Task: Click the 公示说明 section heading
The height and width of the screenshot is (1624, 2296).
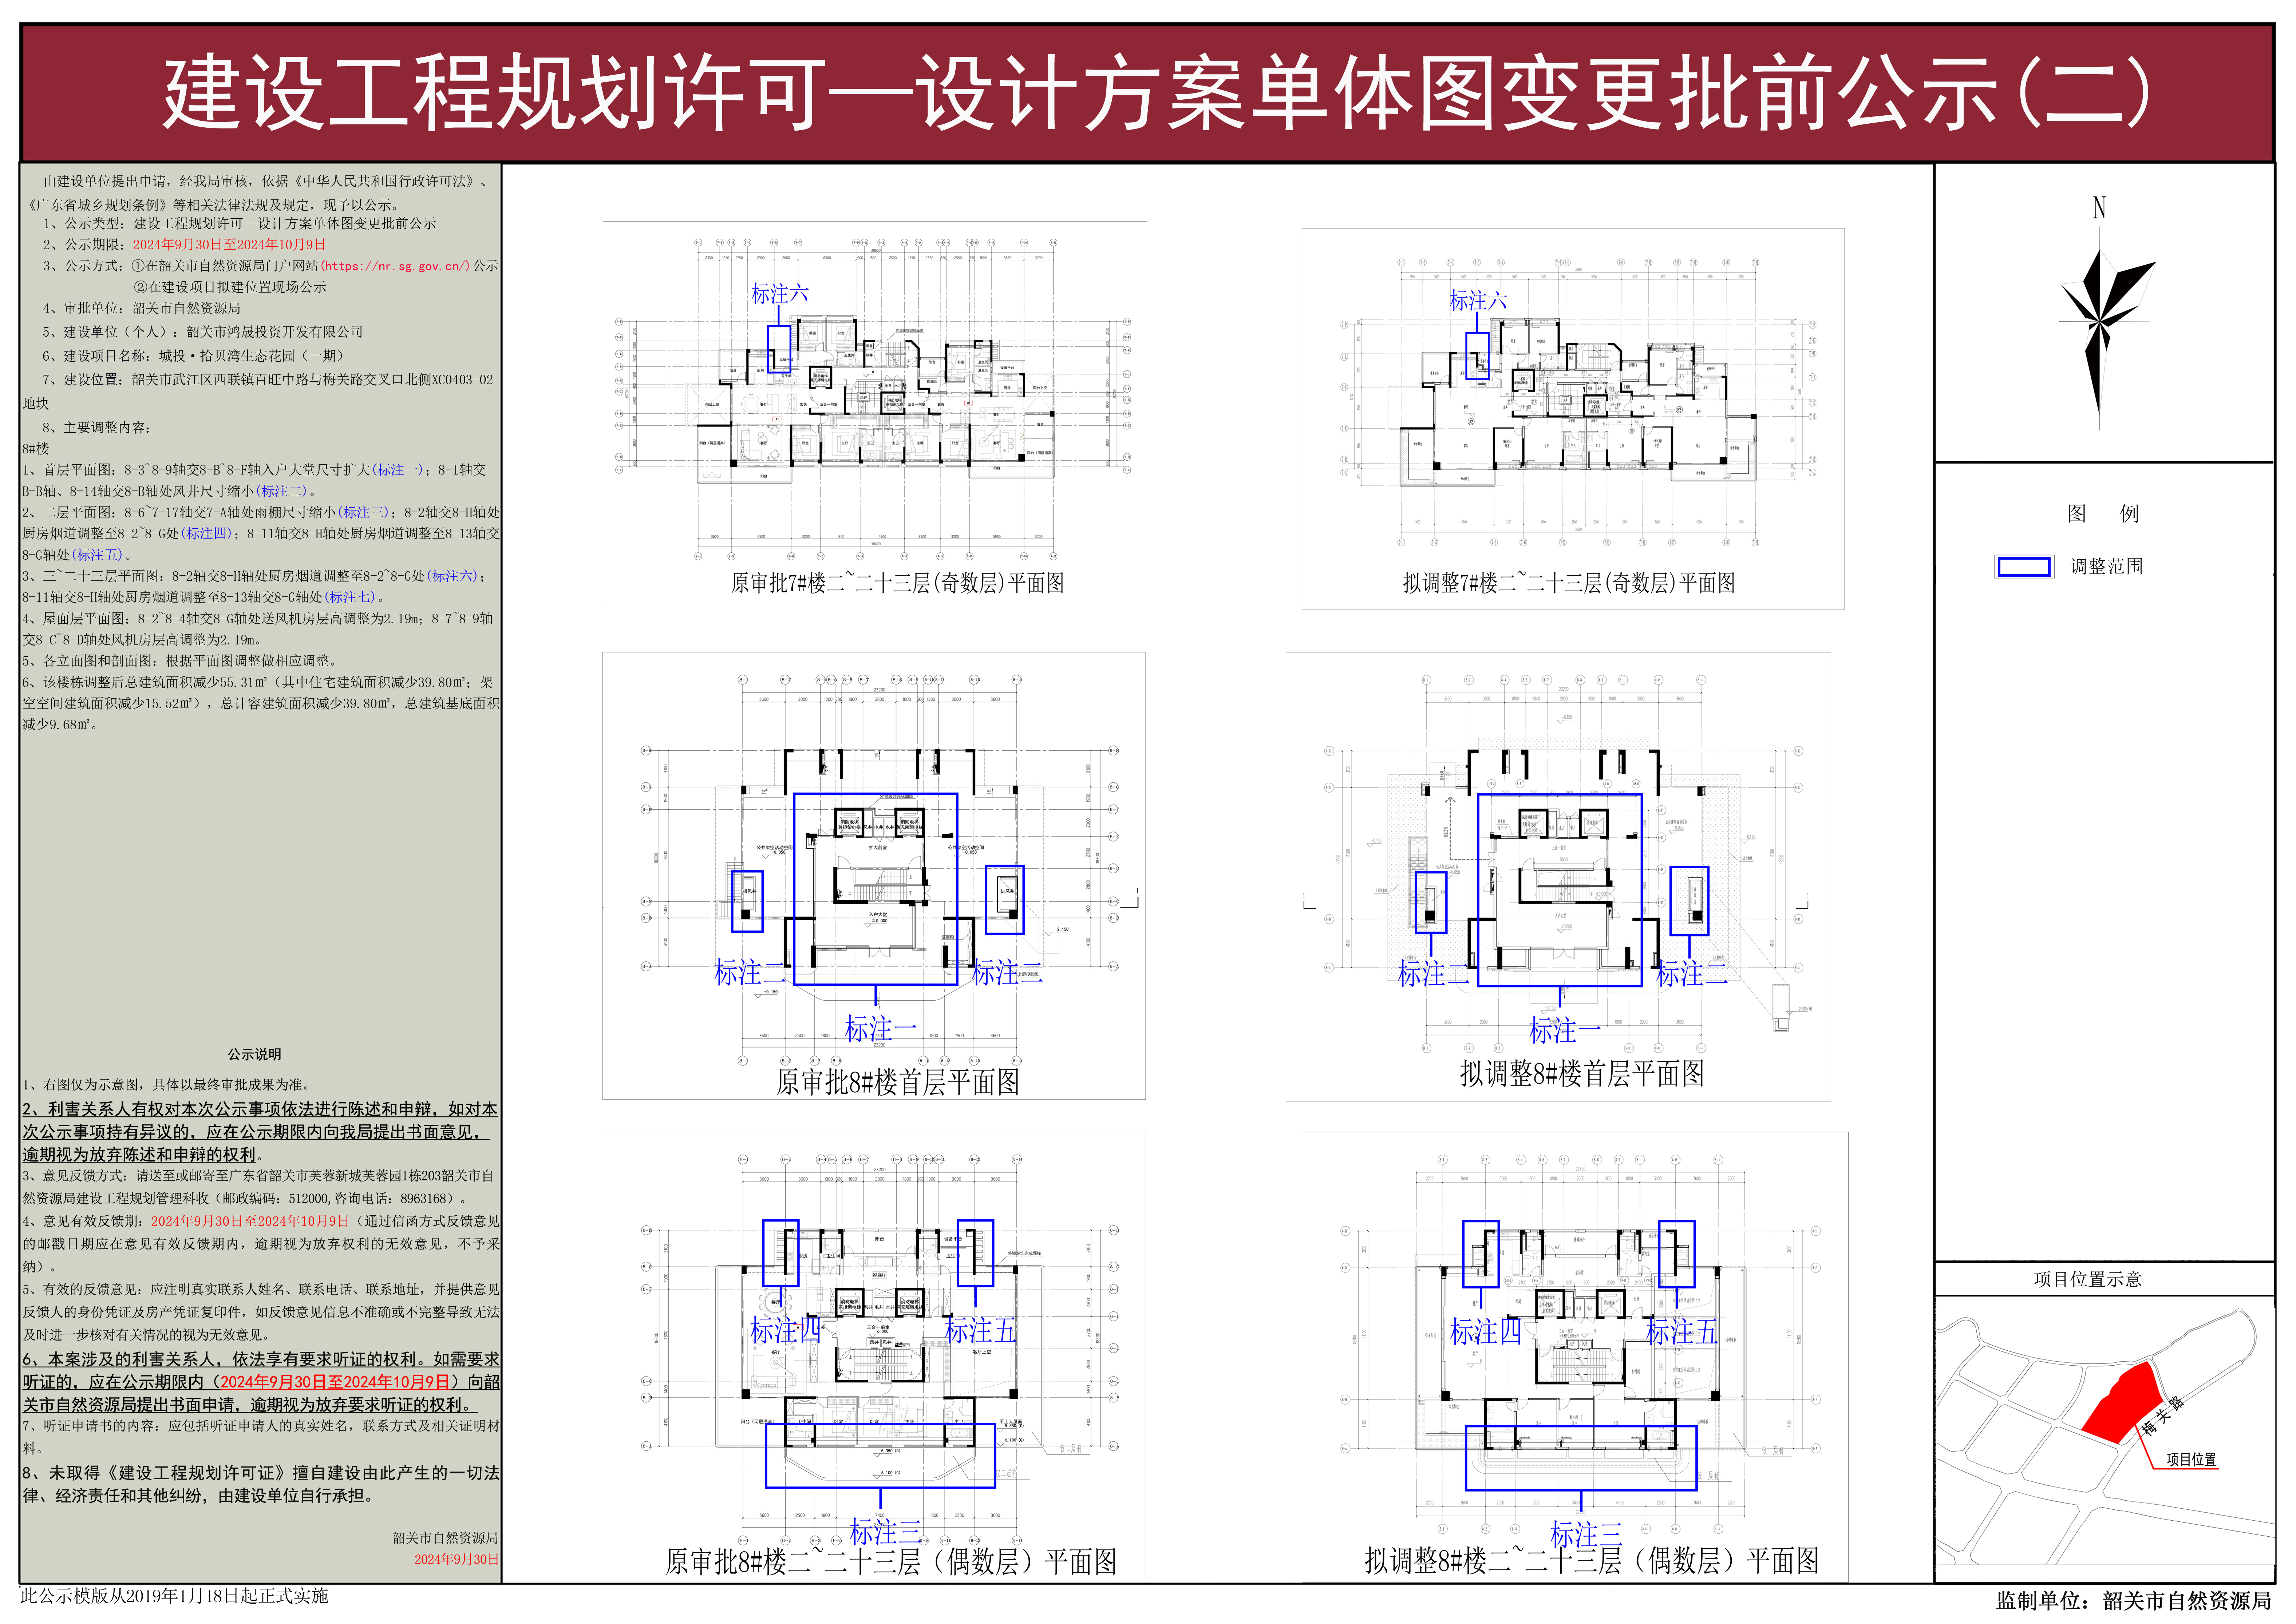Action: tap(254, 1055)
